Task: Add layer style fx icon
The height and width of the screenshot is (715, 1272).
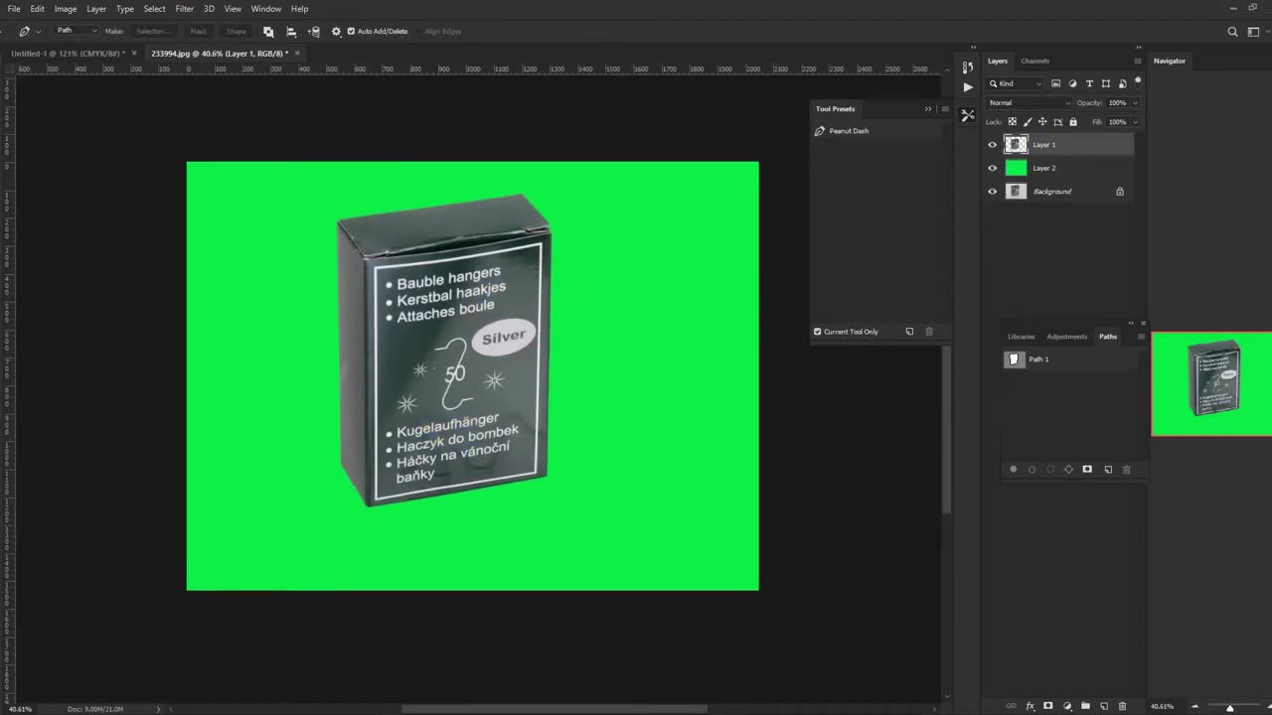Action: (x=1030, y=706)
